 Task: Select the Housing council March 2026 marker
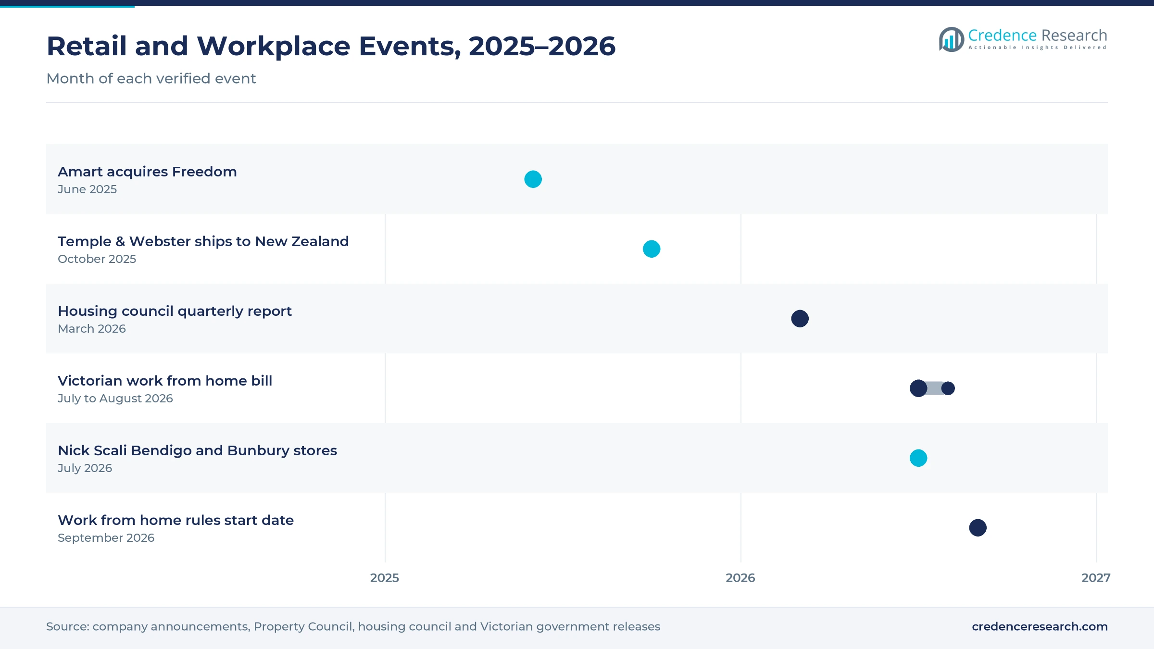tap(800, 319)
